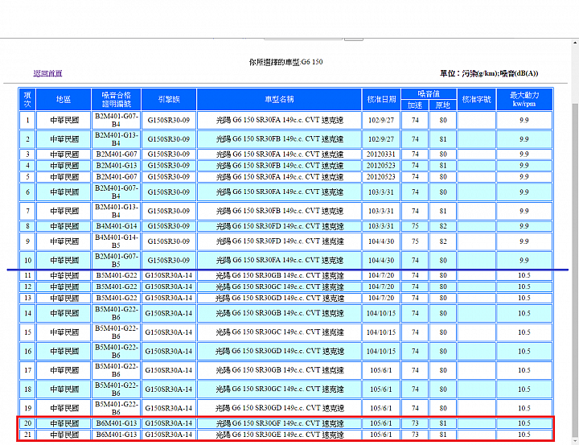The image size is (579, 445).
Task: Click date 20120331 in row 3
Action: (x=381, y=155)
